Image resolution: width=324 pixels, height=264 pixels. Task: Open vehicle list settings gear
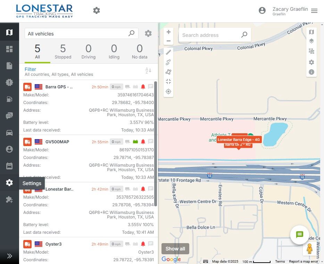tap(148, 33)
